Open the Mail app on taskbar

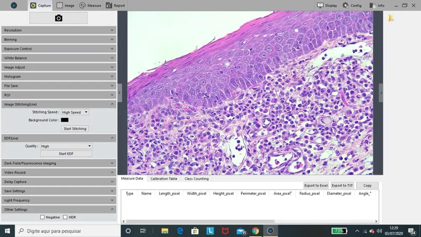(241, 231)
